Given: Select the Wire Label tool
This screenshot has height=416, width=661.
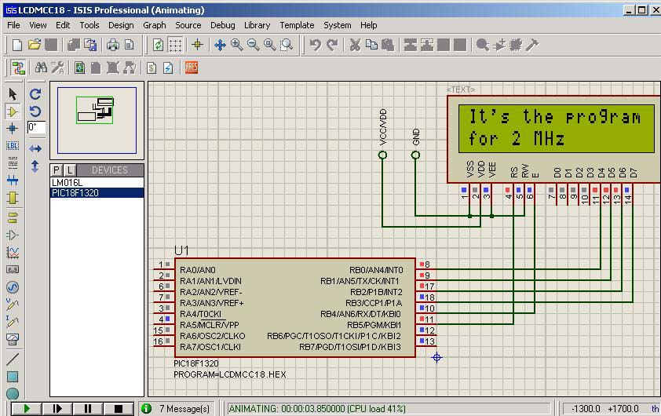Looking at the screenshot, I should click(13, 145).
